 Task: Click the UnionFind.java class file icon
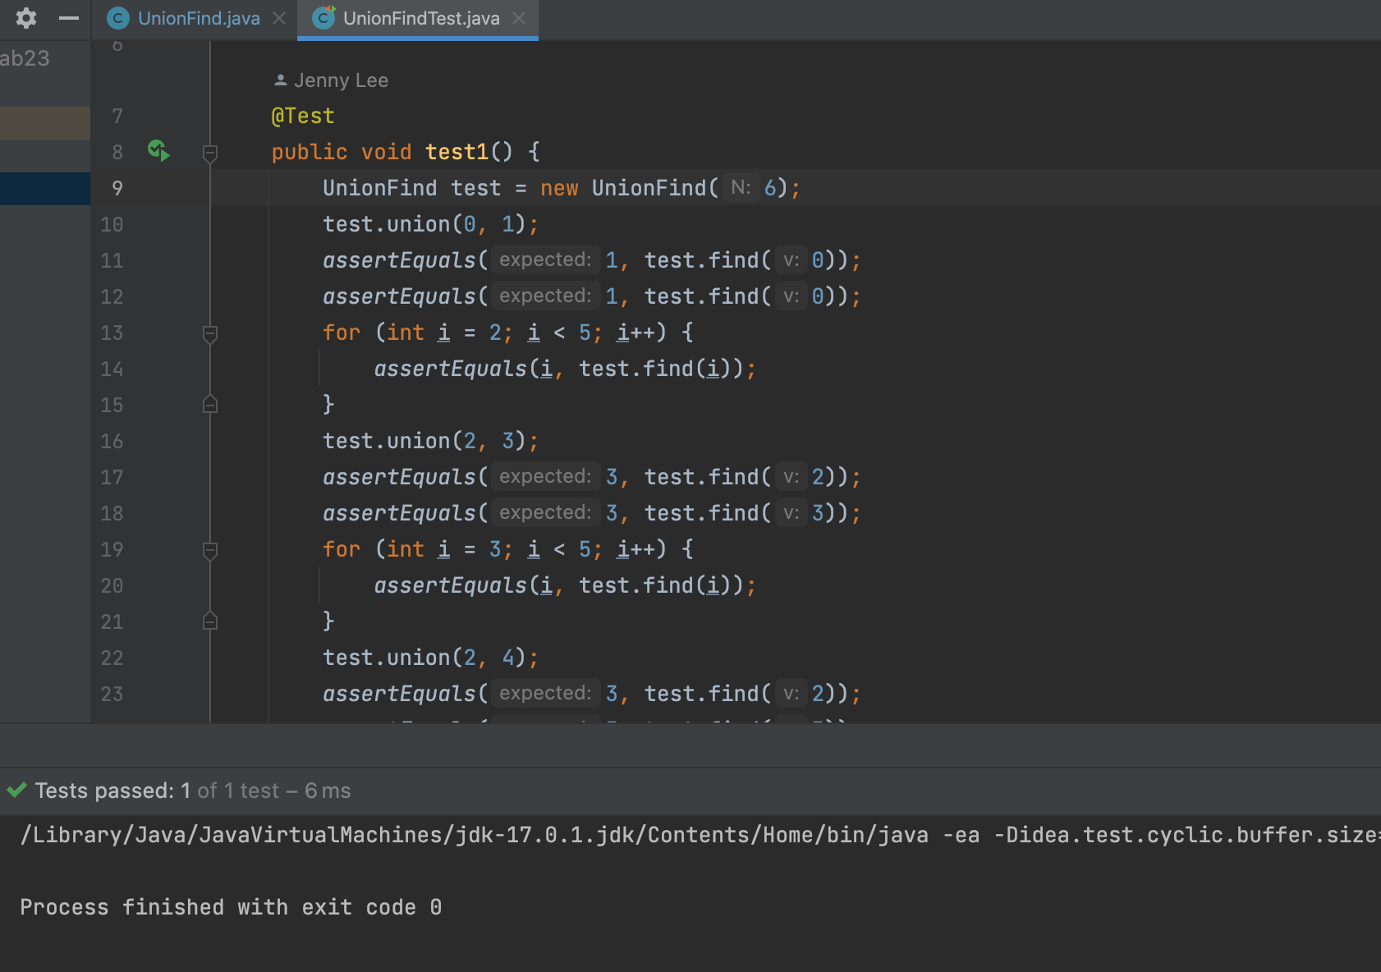(x=118, y=18)
